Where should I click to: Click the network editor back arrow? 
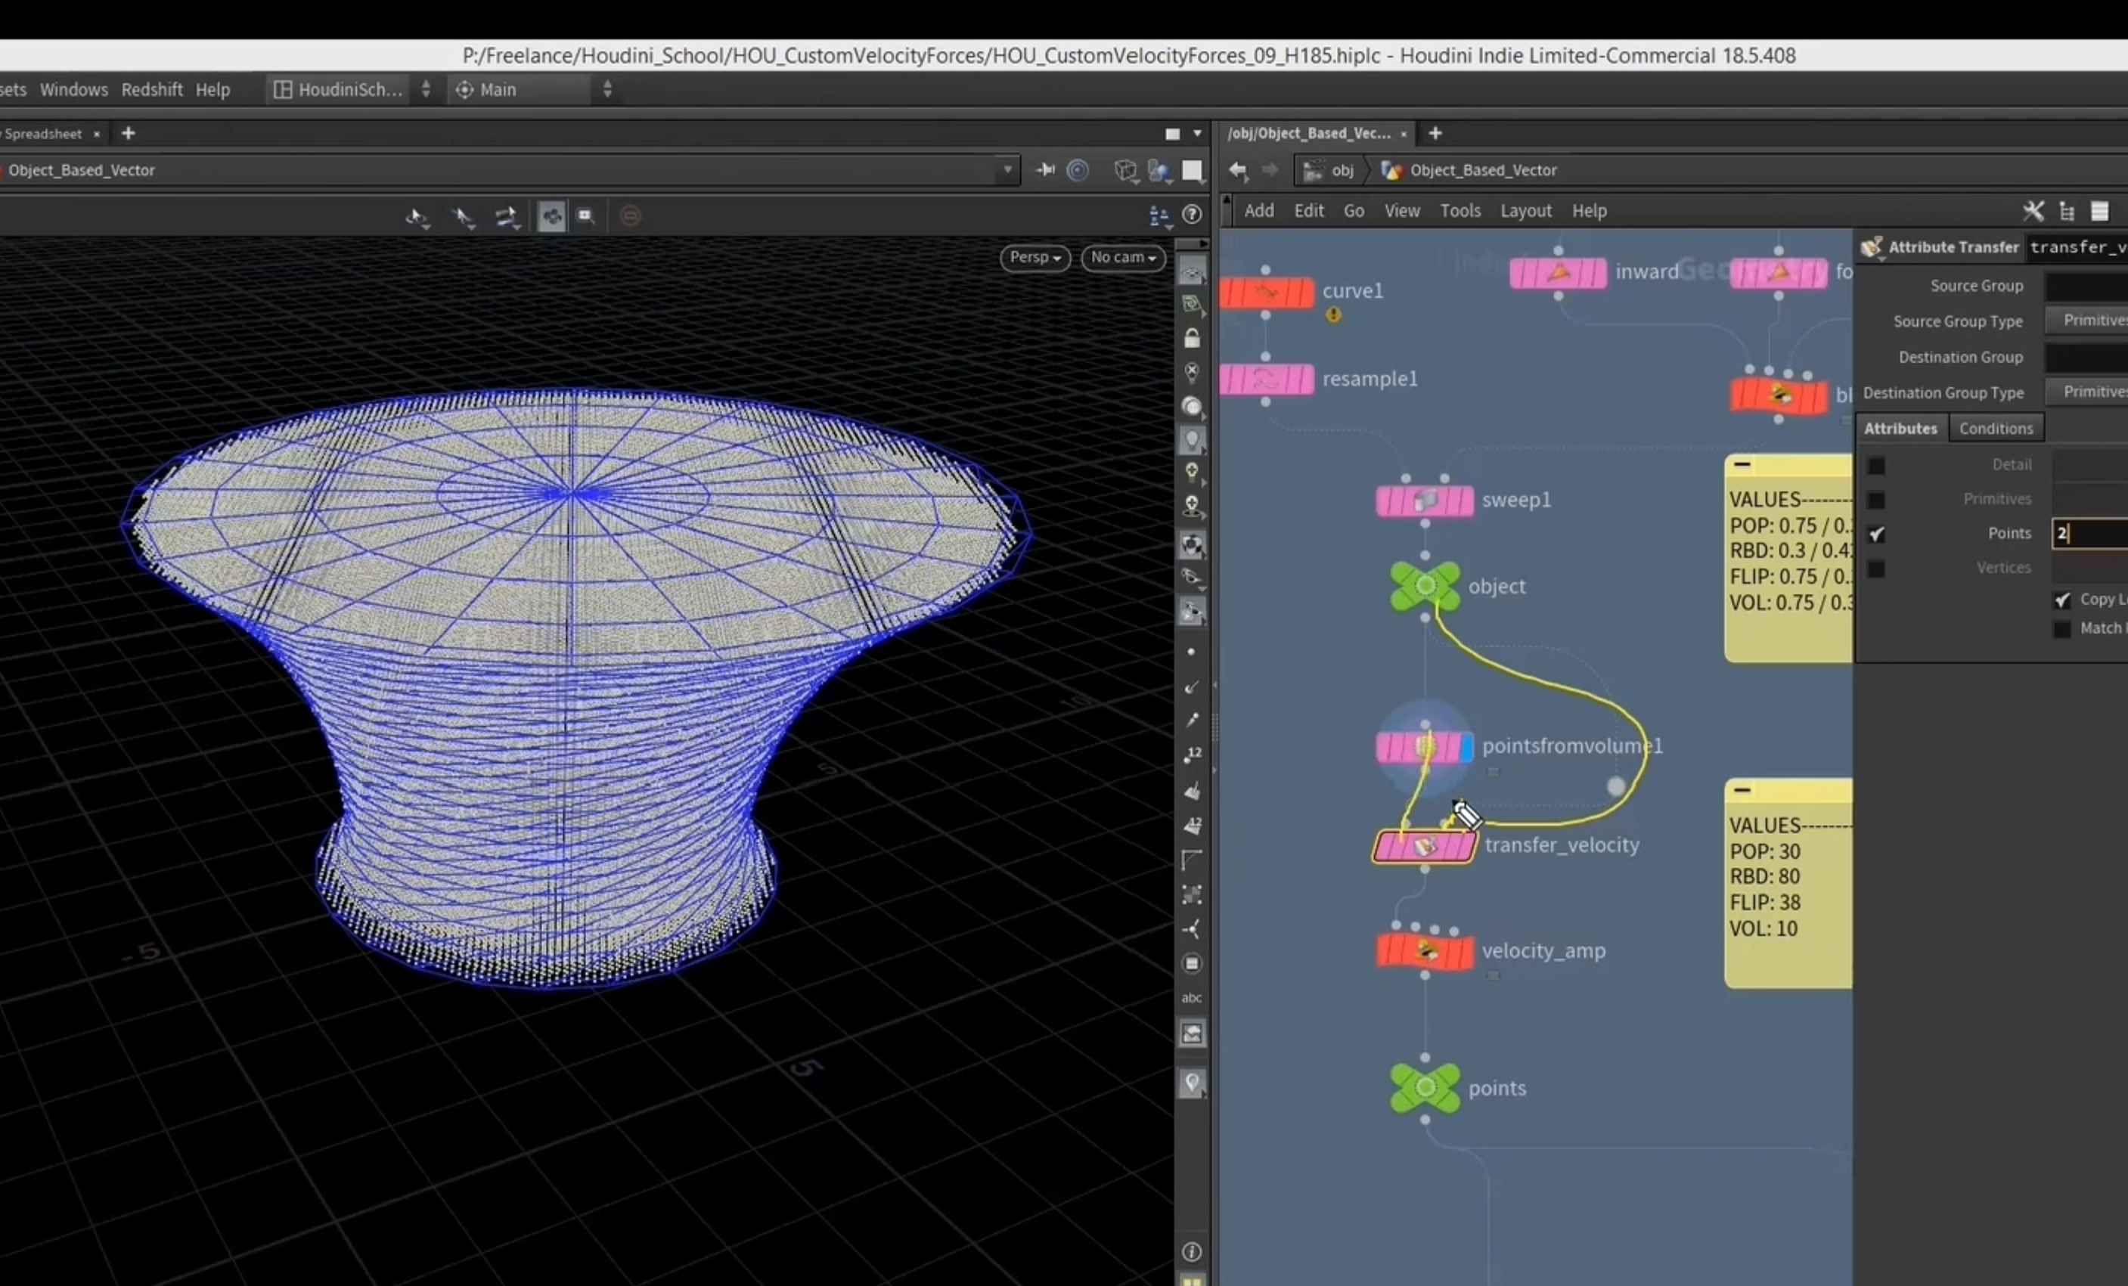click(x=1239, y=170)
